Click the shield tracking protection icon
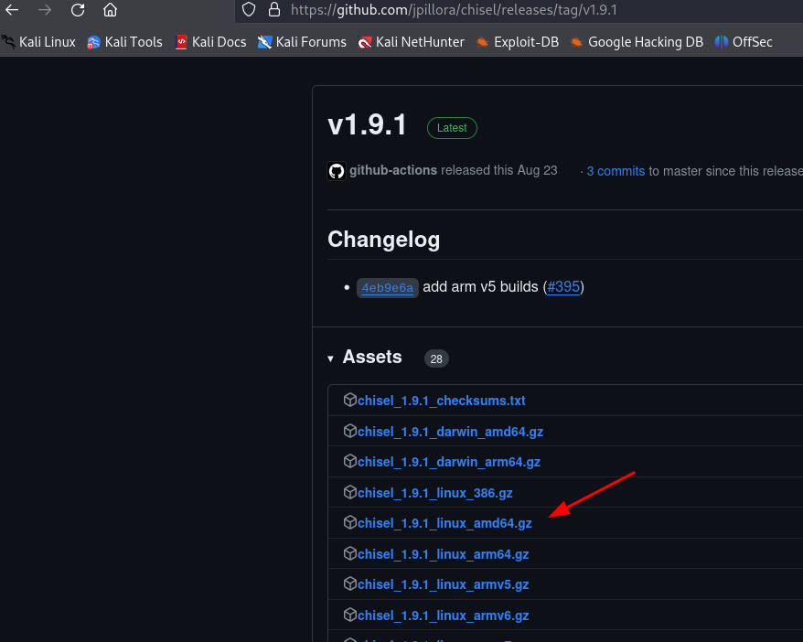Image resolution: width=803 pixels, height=642 pixels. (249, 10)
